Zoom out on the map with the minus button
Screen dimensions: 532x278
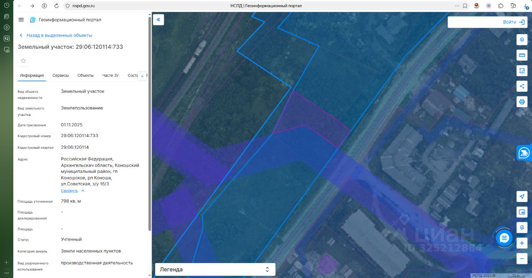522,258
